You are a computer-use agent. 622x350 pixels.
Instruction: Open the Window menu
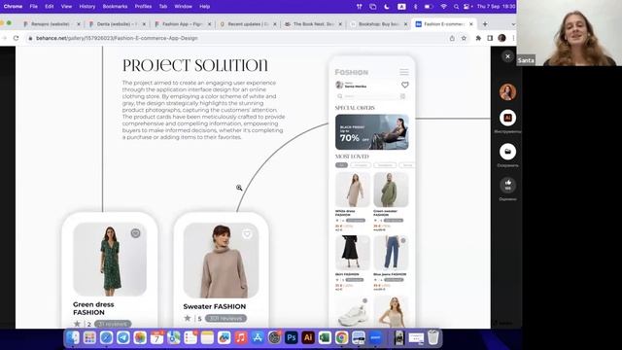pyautogui.click(x=183, y=7)
